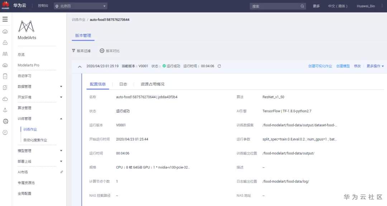Open the 中文 (简体) language selector
This screenshot has width=387, height=206.
pyautogui.click(x=338, y=6)
